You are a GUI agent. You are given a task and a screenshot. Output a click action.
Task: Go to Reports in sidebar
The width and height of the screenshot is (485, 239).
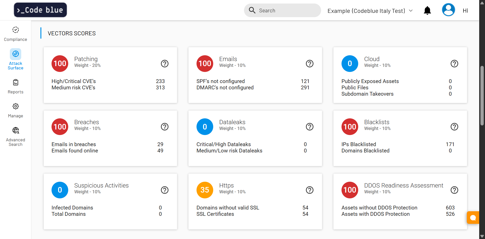[x=15, y=86]
